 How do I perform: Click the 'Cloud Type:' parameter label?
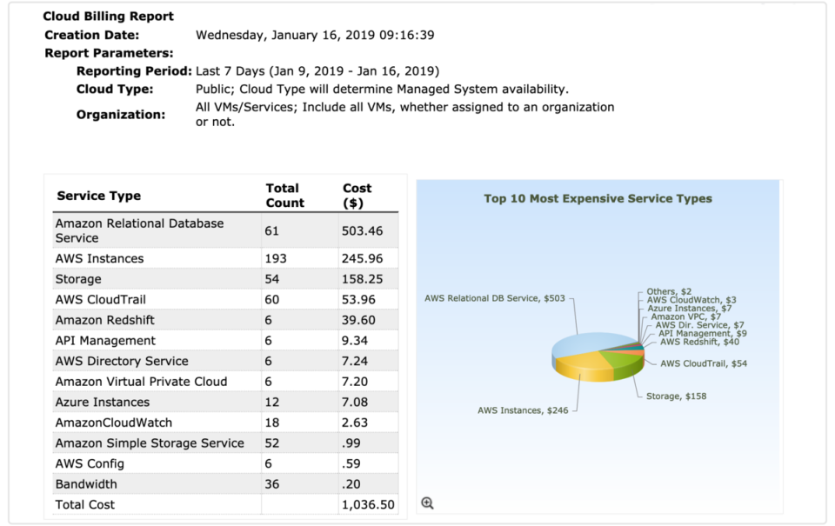click(115, 89)
